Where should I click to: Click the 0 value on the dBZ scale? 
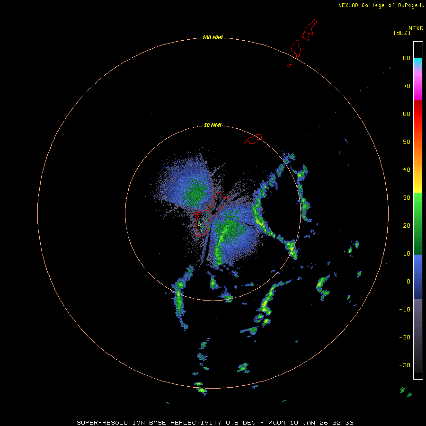click(x=408, y=282)
